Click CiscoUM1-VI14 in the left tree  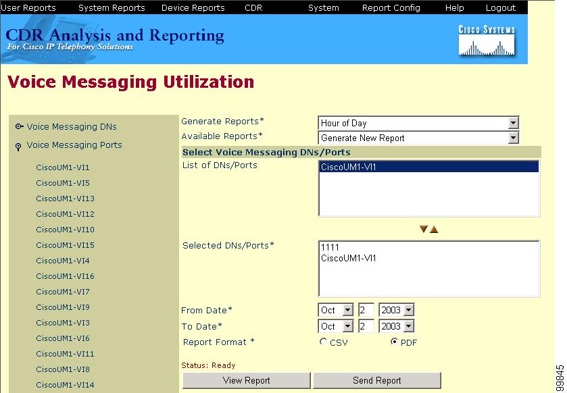point(65,385)
